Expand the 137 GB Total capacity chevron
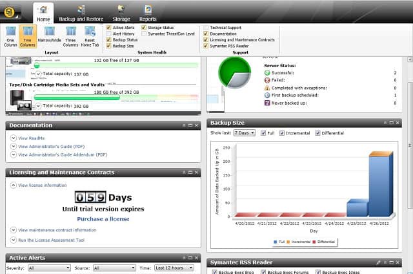 click(x=38, y=74)
